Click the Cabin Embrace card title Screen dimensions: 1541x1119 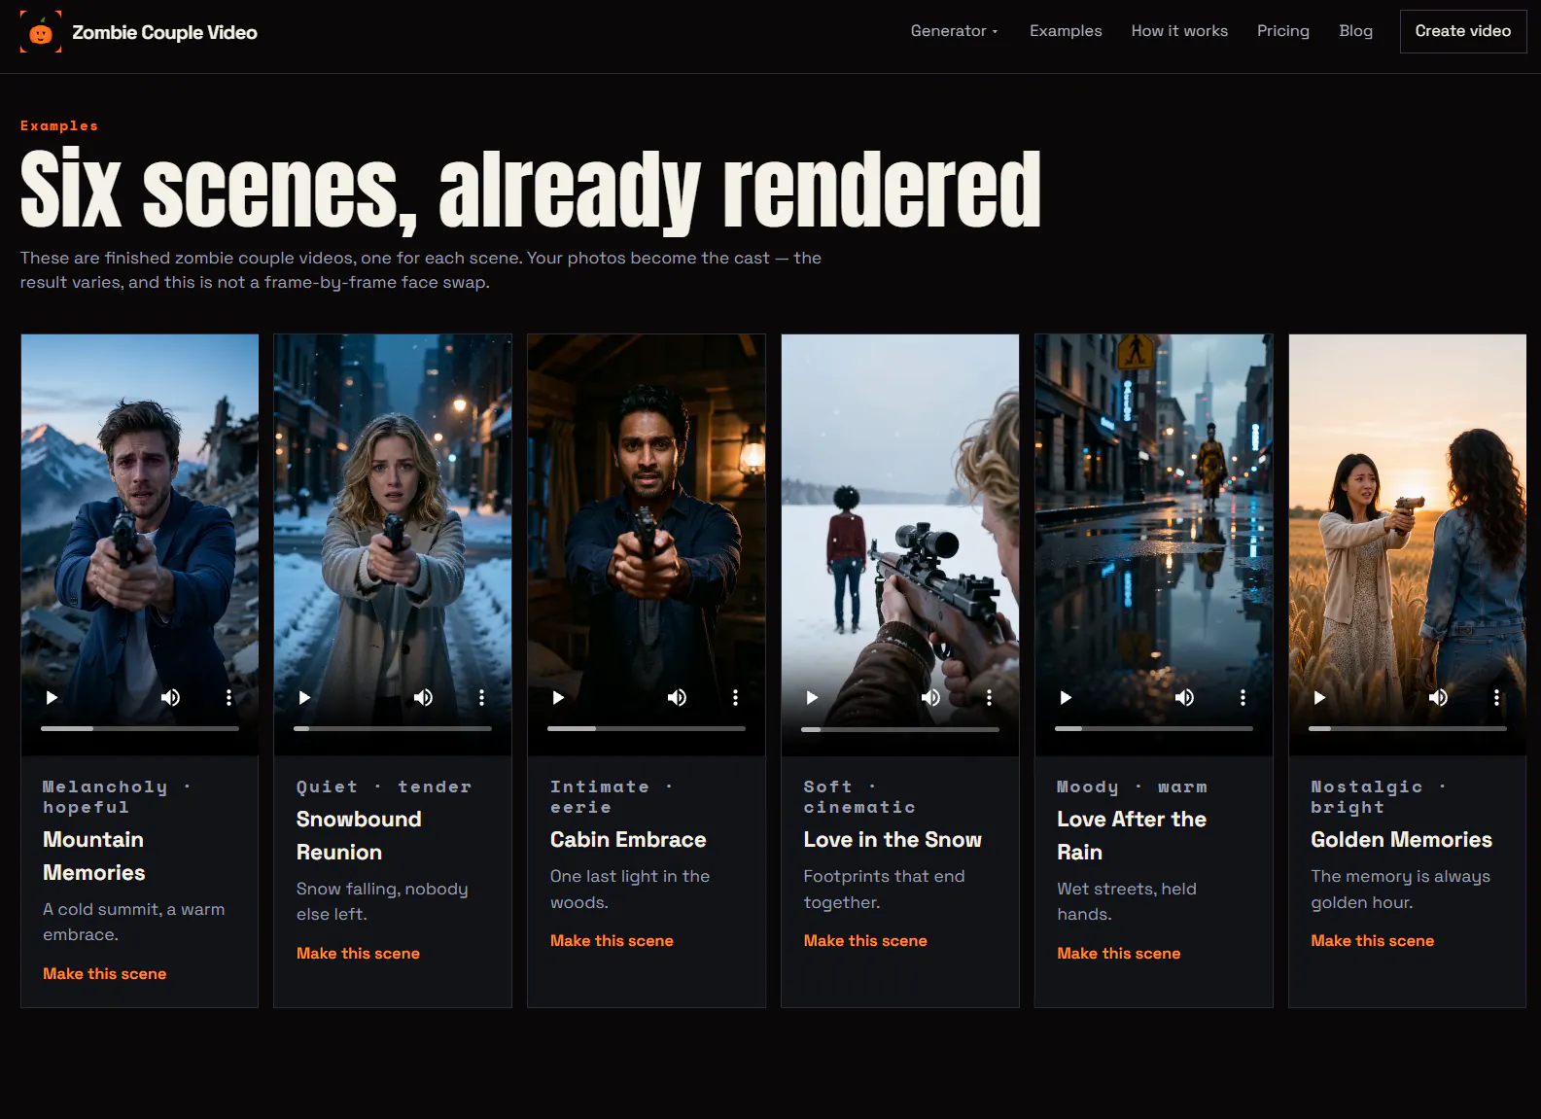628,839
